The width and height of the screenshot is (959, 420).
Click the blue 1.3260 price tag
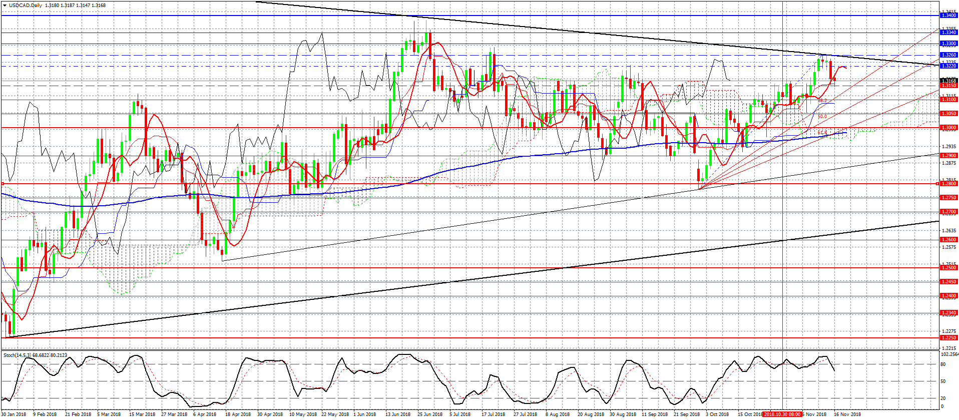point(948,55)
